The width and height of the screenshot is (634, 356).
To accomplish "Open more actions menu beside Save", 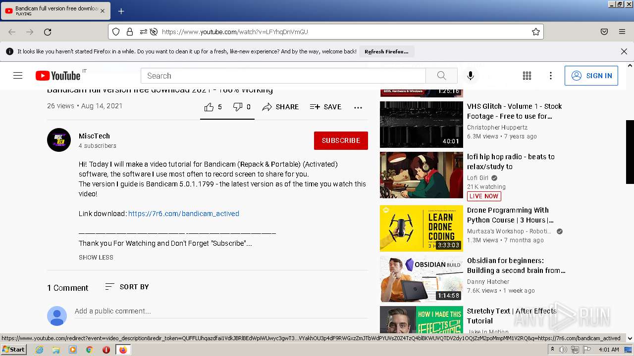I will tap(358, 107).
